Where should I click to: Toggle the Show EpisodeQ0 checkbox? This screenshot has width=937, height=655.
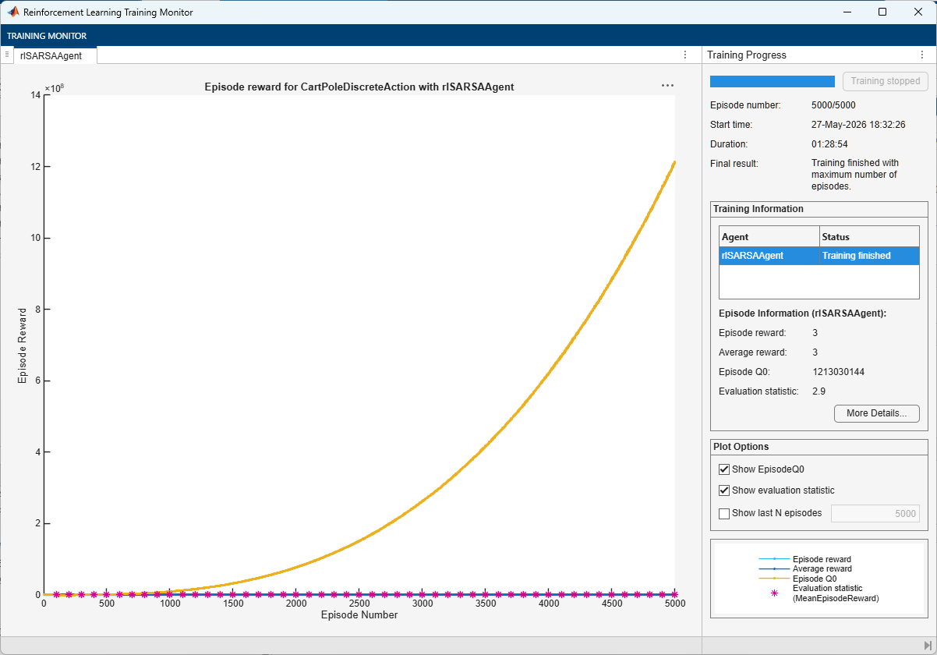[x=724, y=469]
